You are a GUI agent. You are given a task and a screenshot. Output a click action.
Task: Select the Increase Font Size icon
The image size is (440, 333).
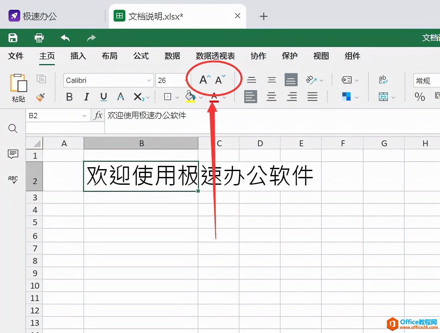coord(203,79)
